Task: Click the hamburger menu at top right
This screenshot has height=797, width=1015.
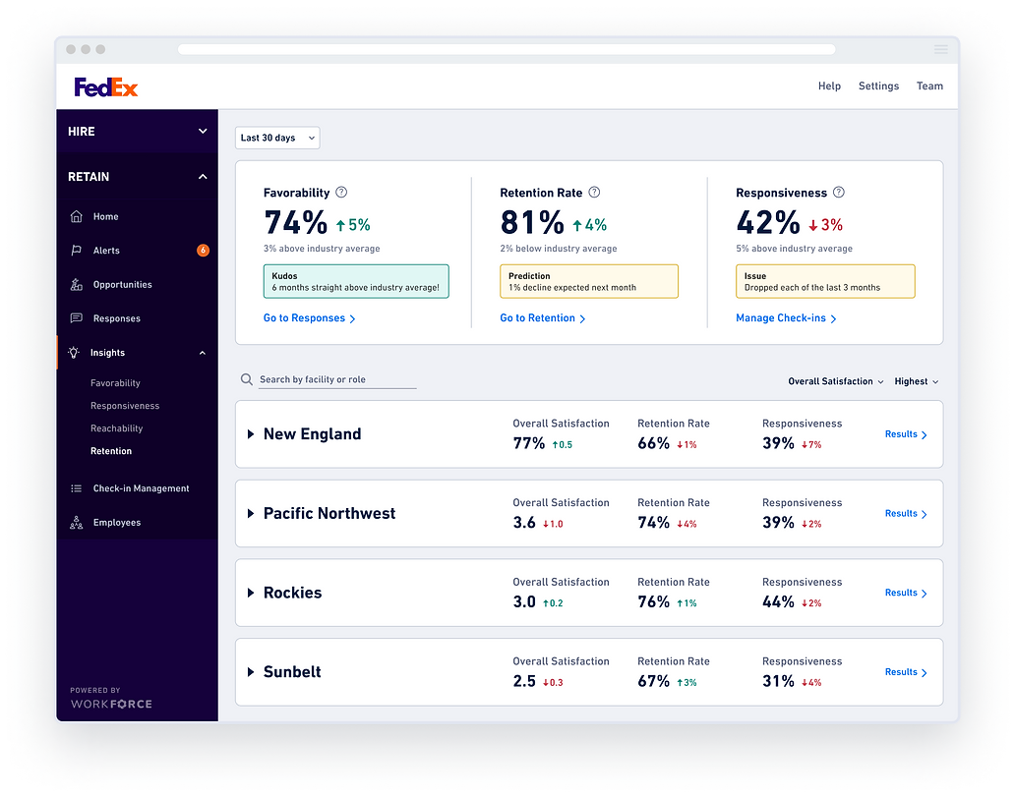Action: point(940,49)
